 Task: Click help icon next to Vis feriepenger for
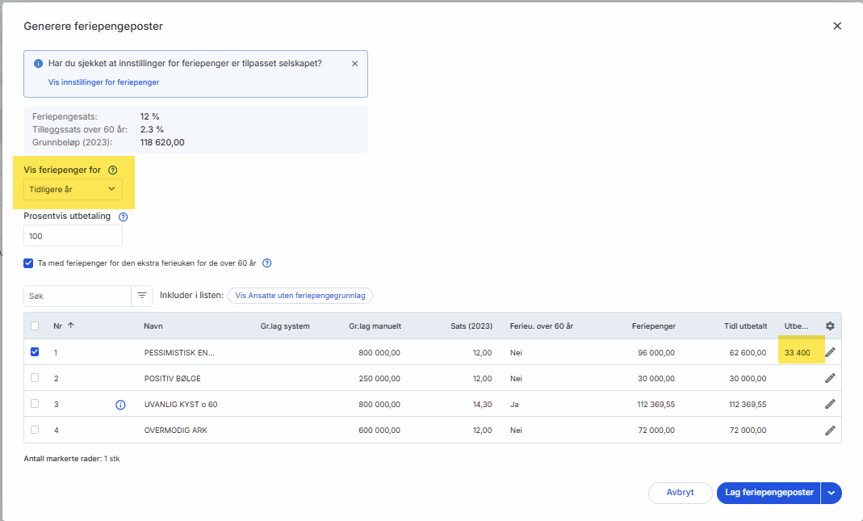point(113,170)
